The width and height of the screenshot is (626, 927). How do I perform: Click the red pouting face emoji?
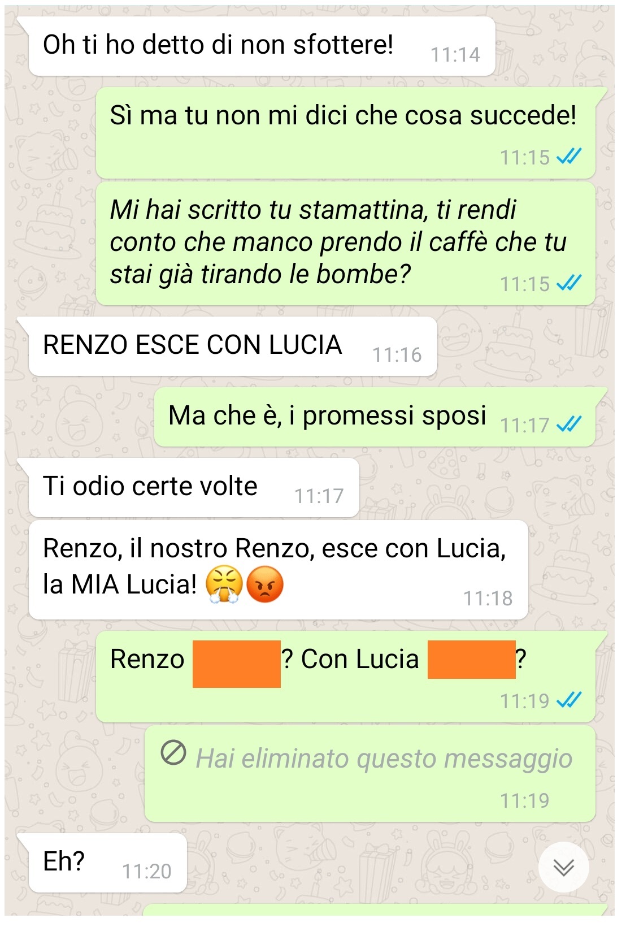264,584
